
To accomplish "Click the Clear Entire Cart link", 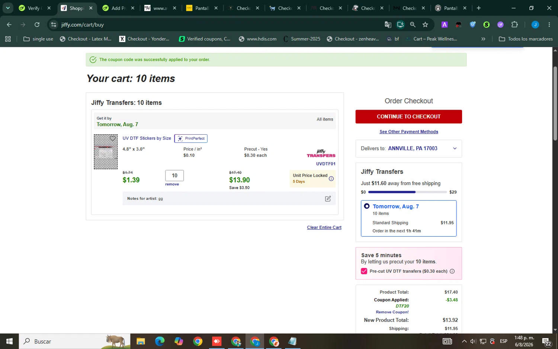I will (x=324, y=227).
